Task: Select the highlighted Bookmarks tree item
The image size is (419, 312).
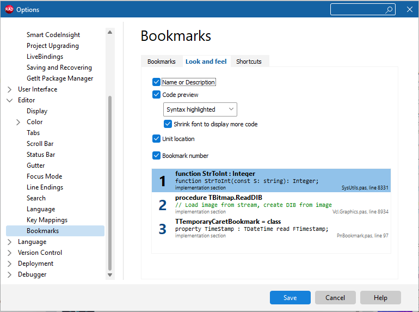Action: [55, 231]
